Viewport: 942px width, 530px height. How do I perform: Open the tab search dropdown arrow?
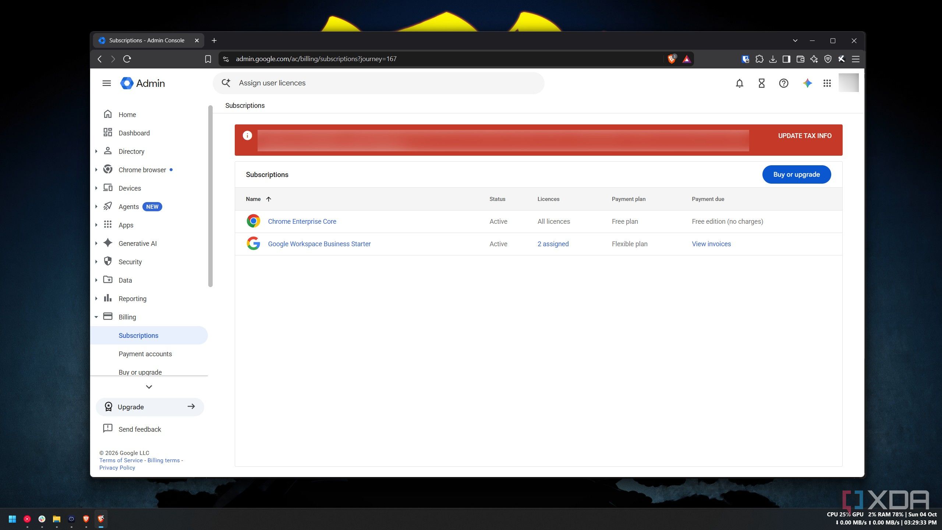[x=795, y=40]
